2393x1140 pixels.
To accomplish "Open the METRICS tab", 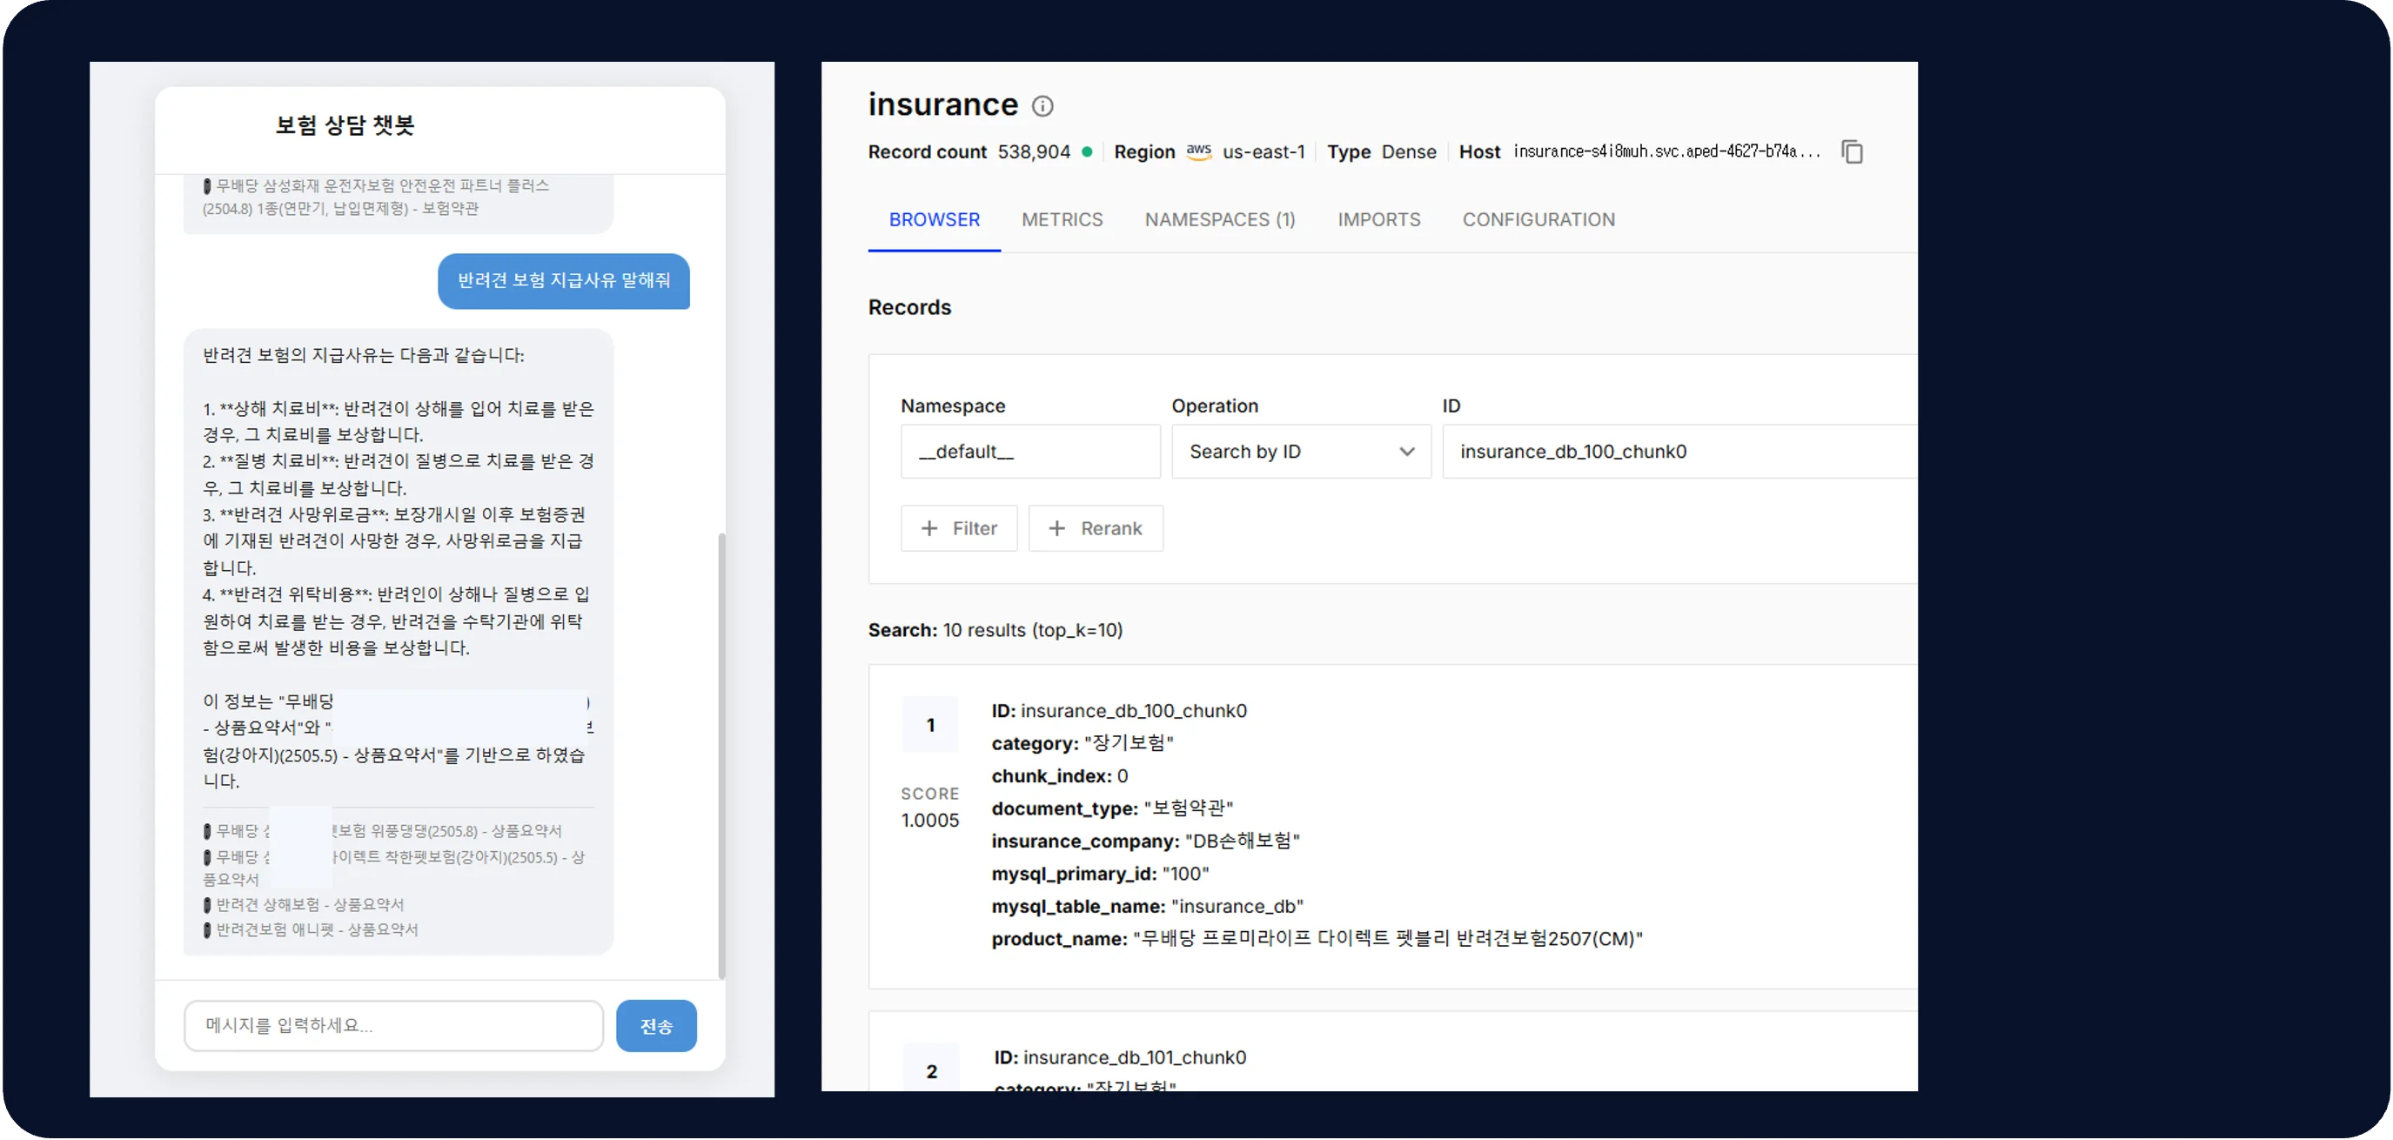I will [1062, 219].
